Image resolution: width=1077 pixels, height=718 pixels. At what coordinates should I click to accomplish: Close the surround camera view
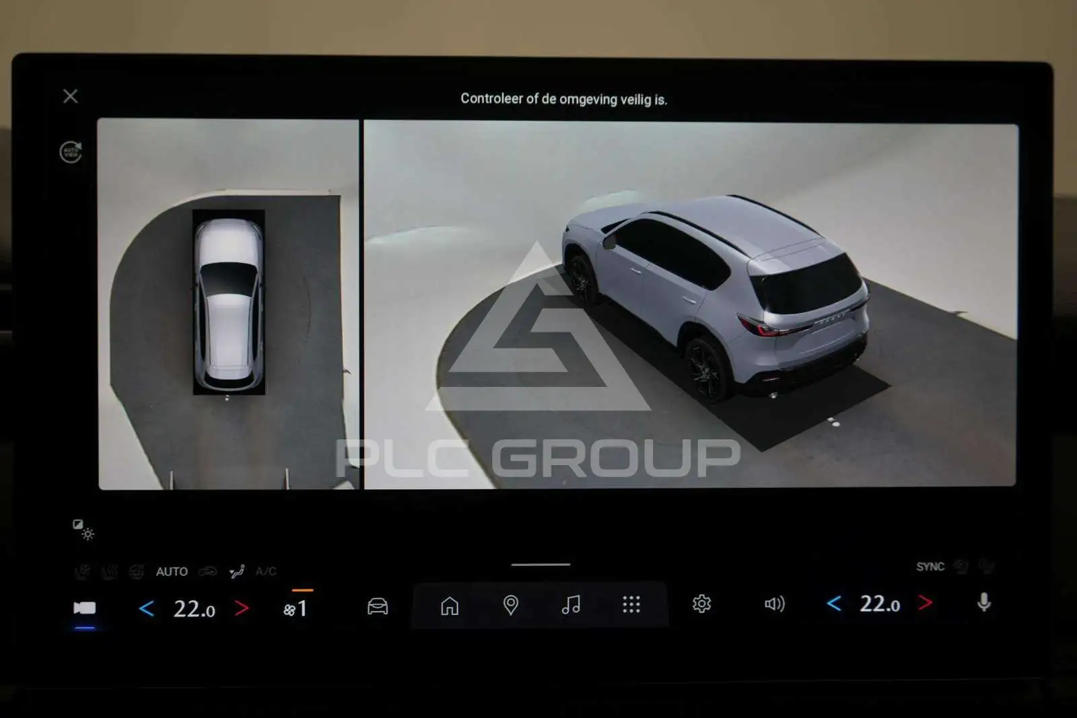71,96
